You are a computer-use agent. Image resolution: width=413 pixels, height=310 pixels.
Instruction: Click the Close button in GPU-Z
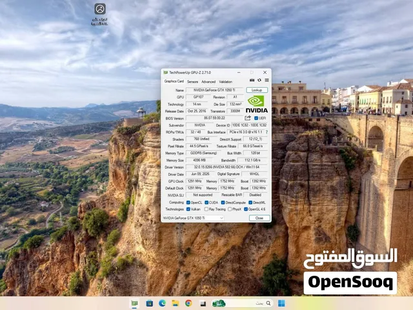tap(259, 218)
